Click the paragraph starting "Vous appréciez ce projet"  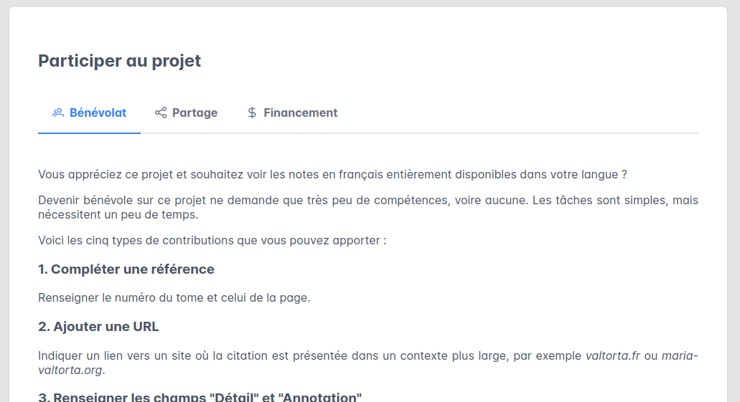point(332,174)
